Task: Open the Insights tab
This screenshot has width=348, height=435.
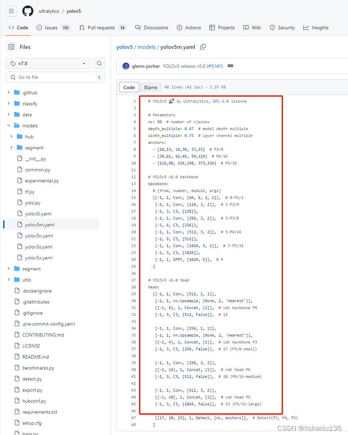Action: click(x=316, y=27)
